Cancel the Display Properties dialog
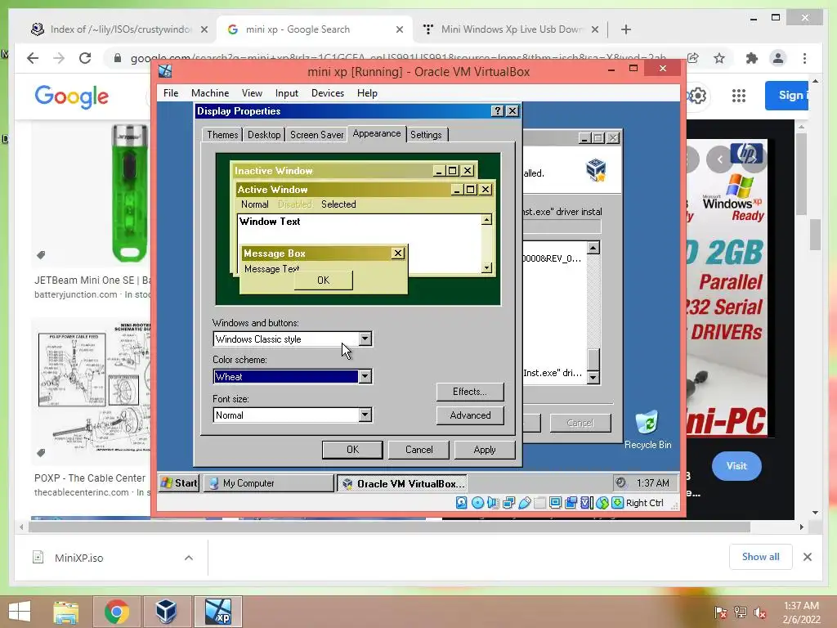837x628 pixels. [418, 450]
